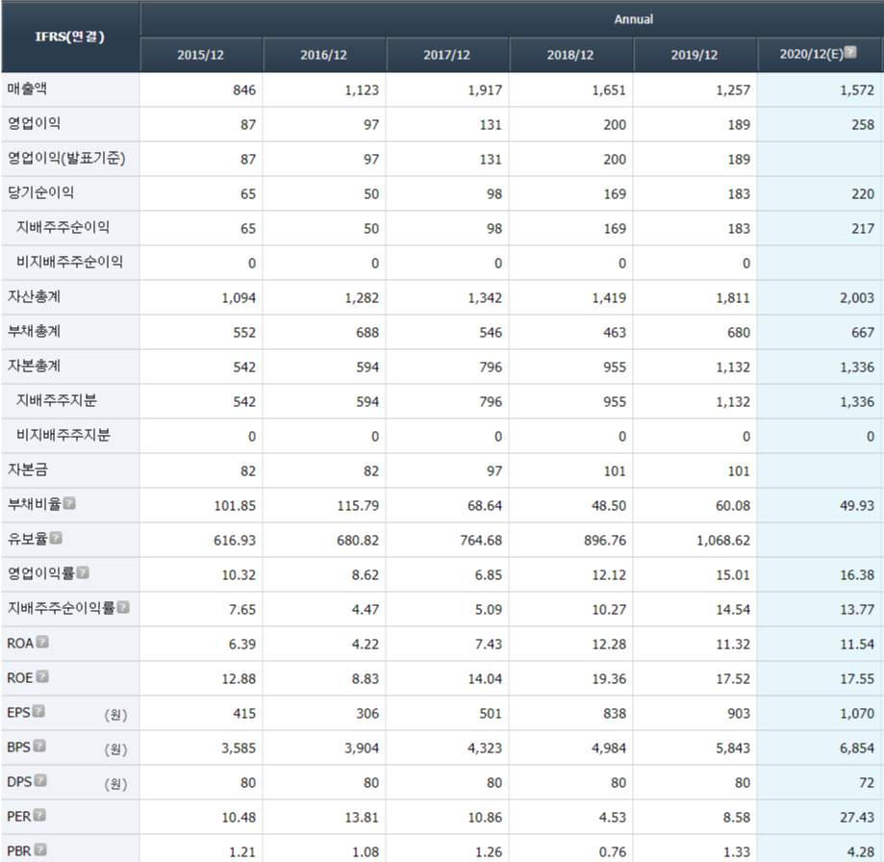Image resolution: width=884 pixels, height=862 pixels.
Task: Click the 2019/12 자본금 value 101
Action: pos(739,471)
